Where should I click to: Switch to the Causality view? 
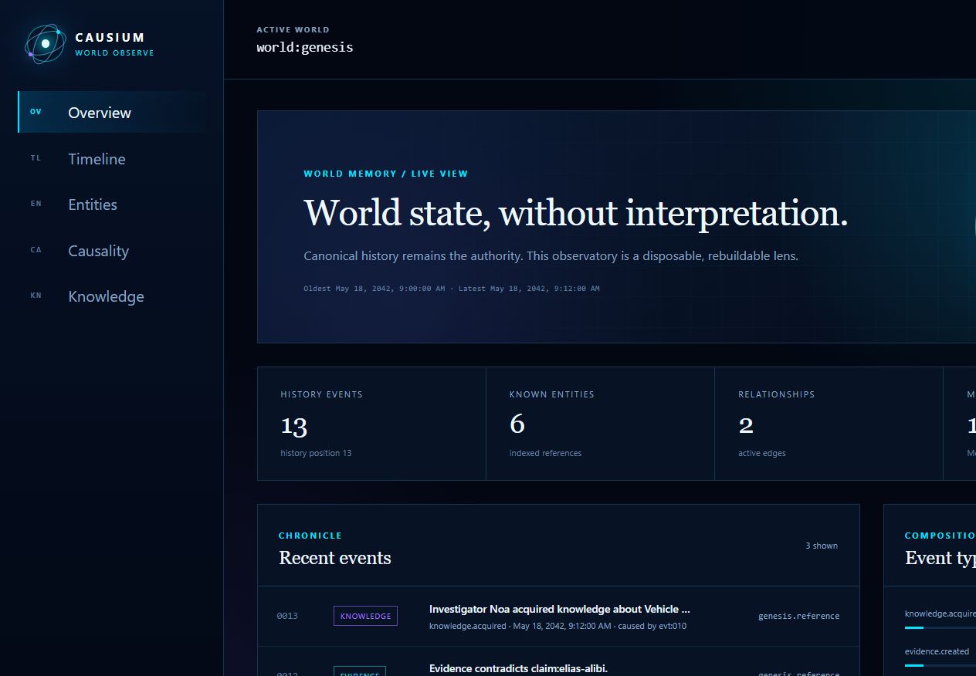[x=112, y=251]
